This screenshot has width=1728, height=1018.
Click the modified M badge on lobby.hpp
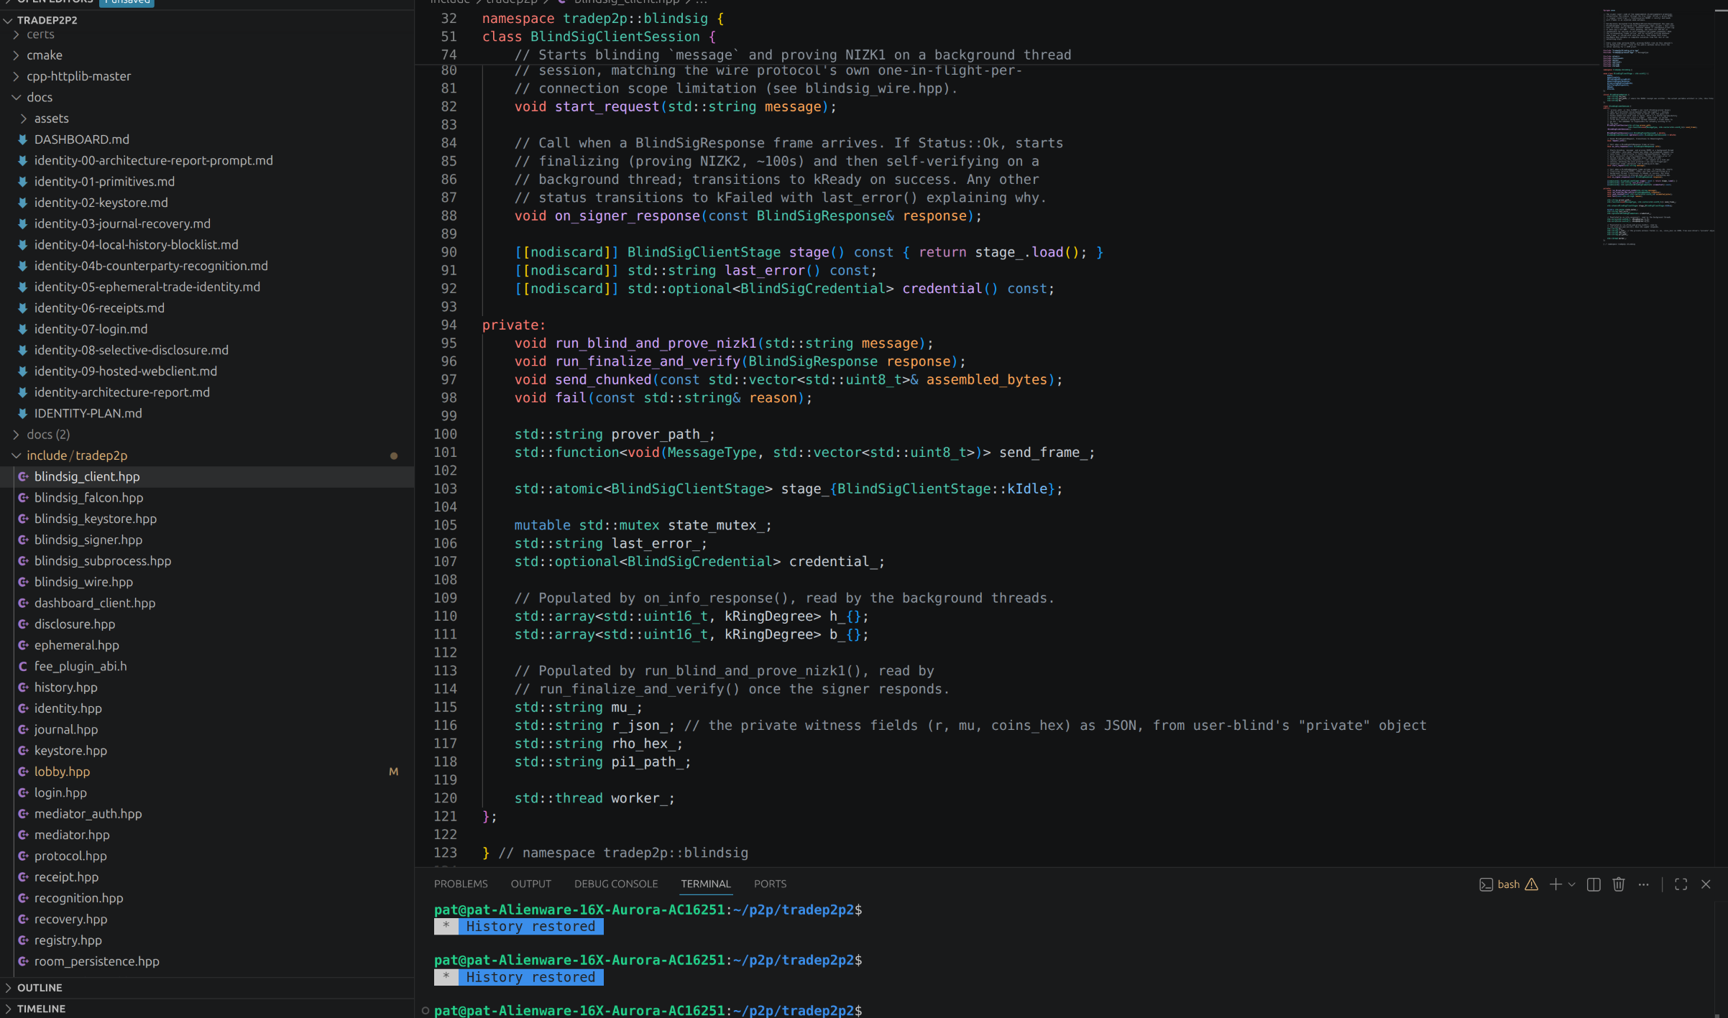click(x=393, y=772)
